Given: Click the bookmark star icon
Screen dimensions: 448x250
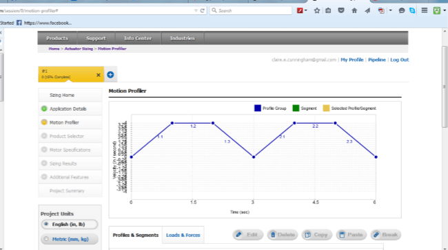Looking at the screenshot, I should tap(317, 10).
